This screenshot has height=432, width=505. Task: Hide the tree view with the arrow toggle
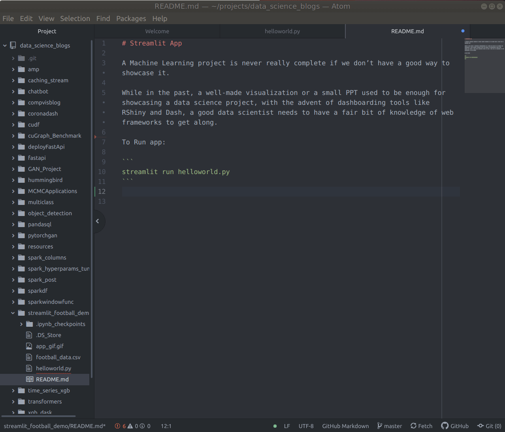pyautogui.click(x=98, y=221)
